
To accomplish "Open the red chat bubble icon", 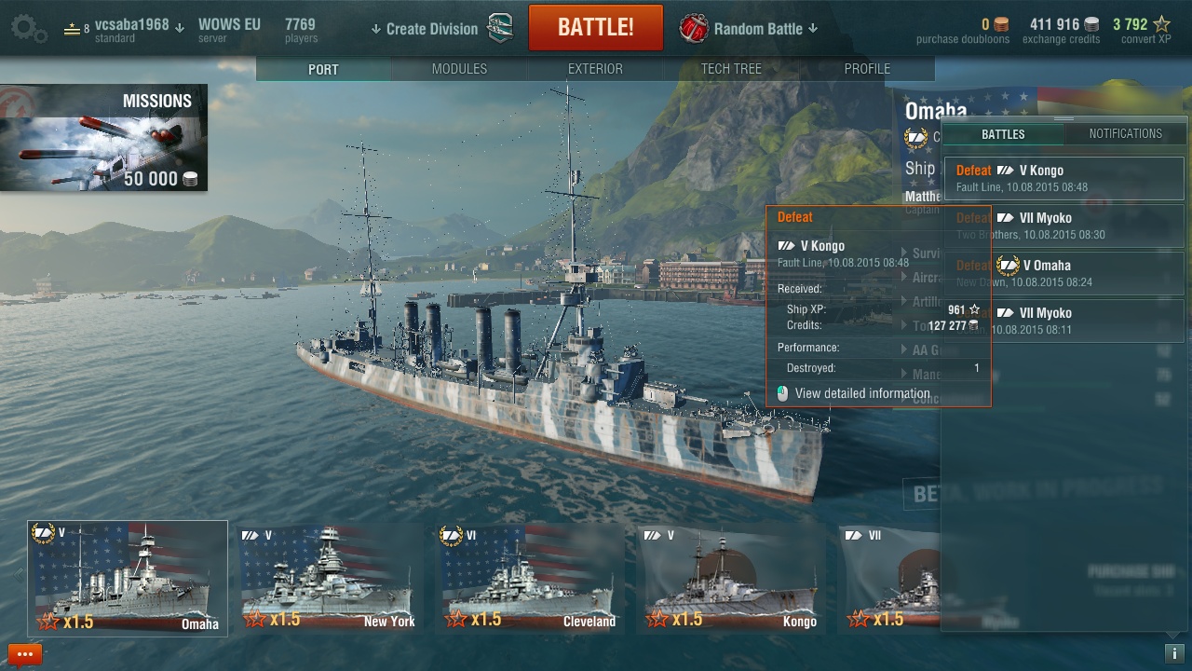I will (25, 654).
